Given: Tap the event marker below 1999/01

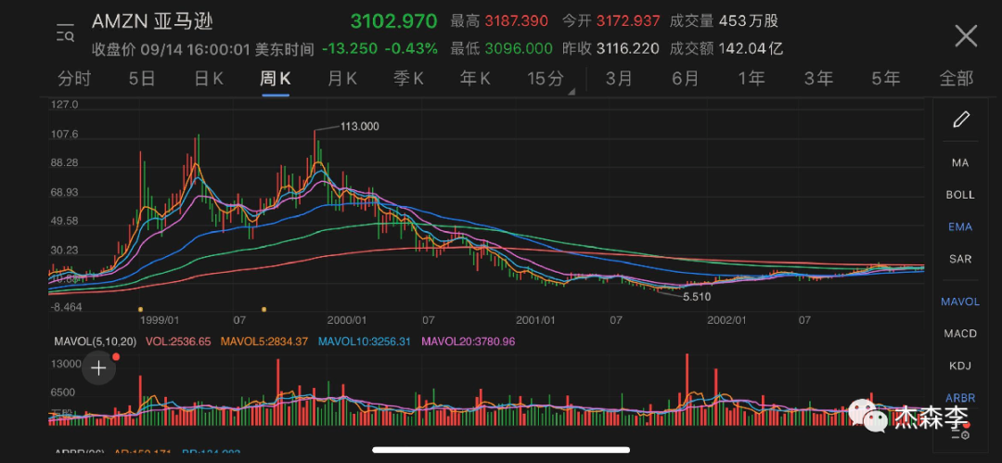Looking at the screenshot, I should pyautogui.click(x=140, y=310).
